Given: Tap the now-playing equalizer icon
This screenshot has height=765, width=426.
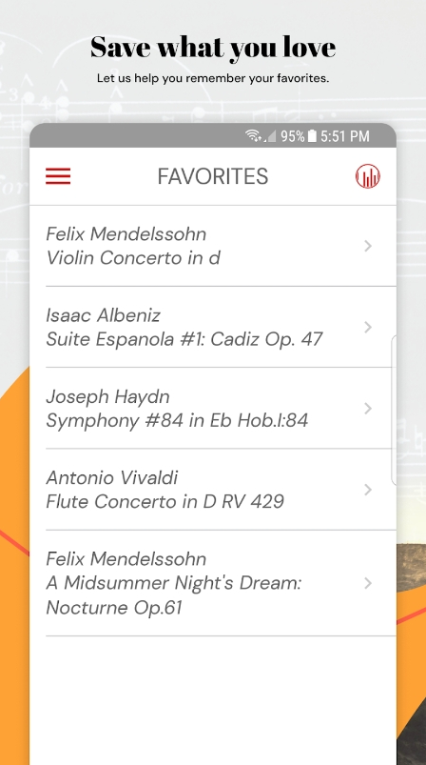Looking at the screenshot, I should click(368, 176).
